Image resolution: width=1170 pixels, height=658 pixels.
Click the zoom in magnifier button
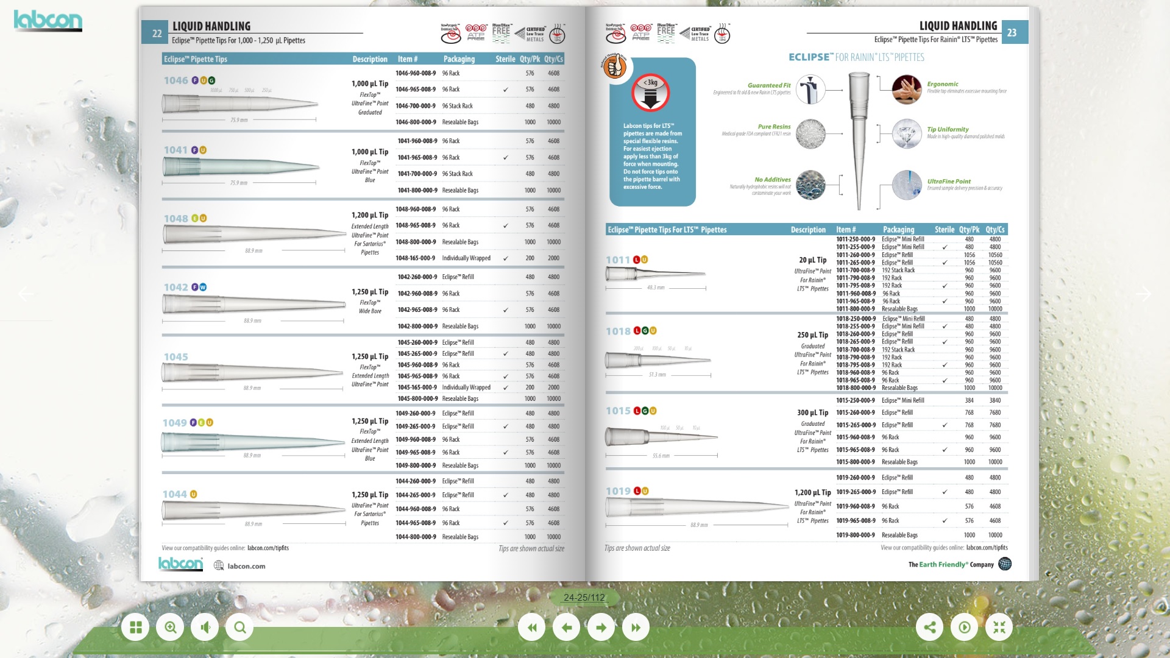tap(170, 628)
